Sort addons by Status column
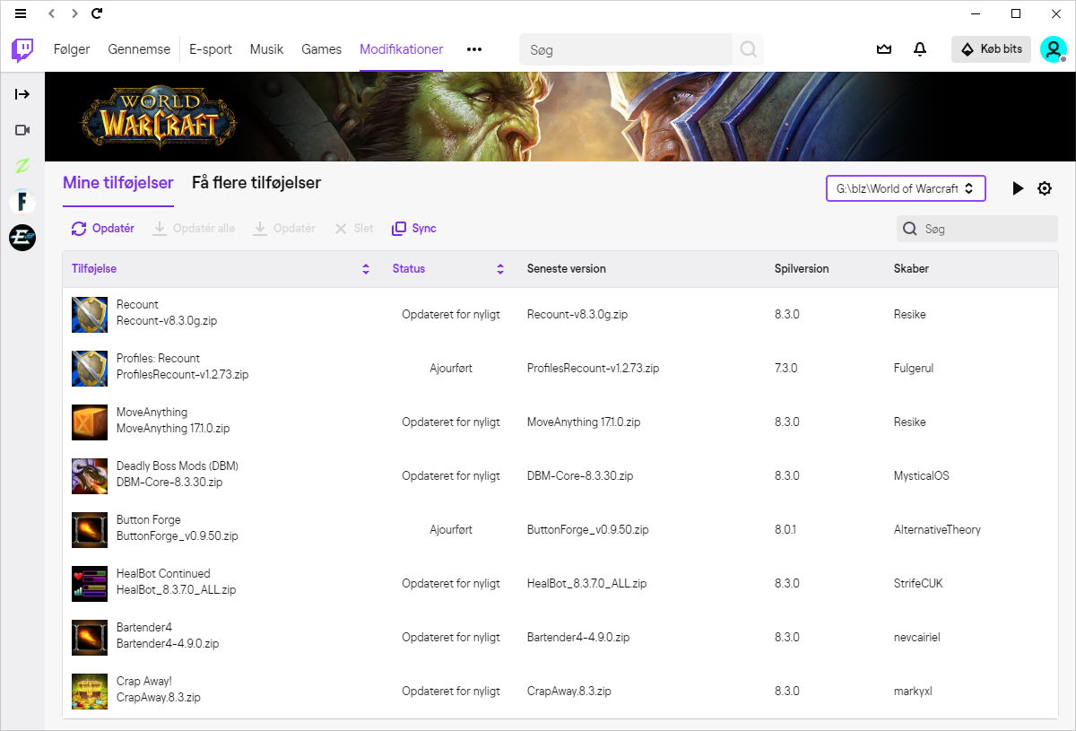Screen dimensions: 1076x731 pos(500,269)
